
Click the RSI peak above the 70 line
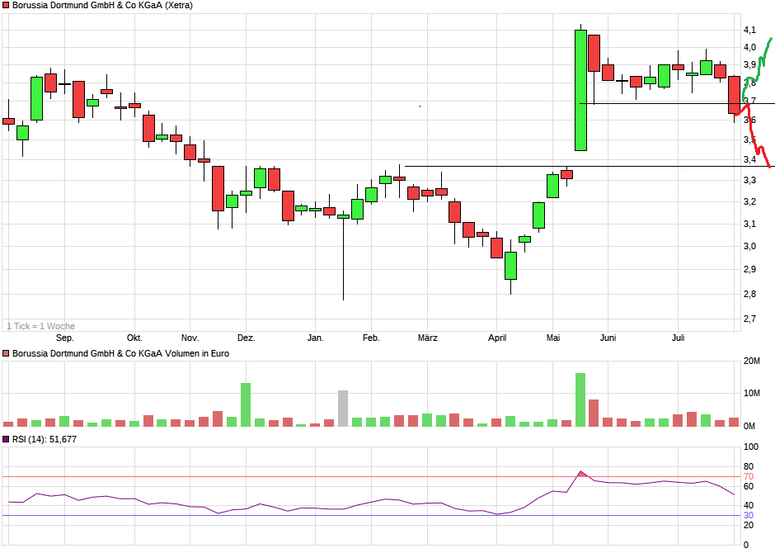pos(580,474)
